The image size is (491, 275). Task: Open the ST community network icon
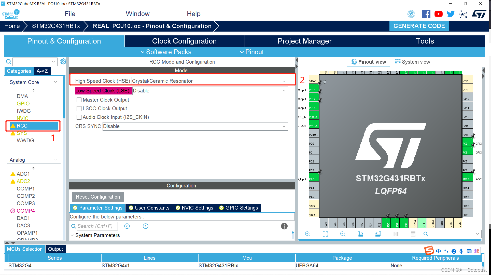(463, 14)
